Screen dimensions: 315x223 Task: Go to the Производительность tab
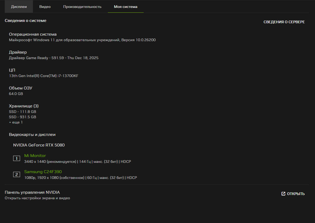coord(82,7)
